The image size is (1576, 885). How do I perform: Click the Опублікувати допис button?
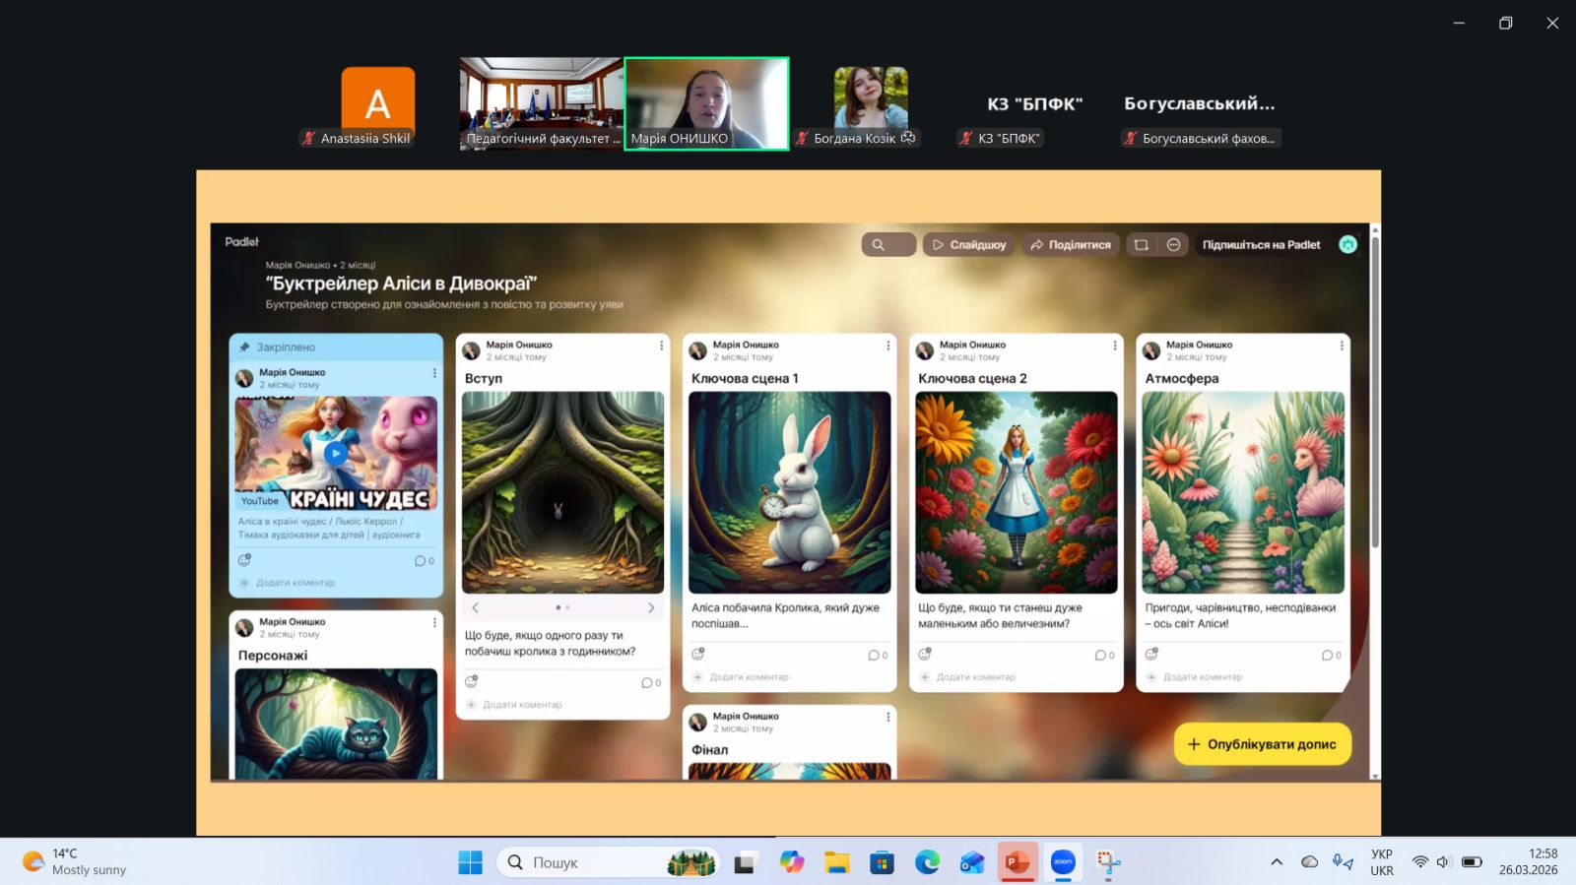1262,744
